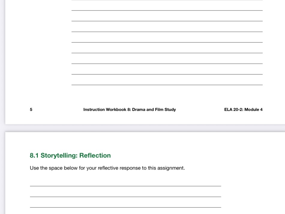285x214 pixels.
Task: Click the 'ELA 20-2: Module 4' footer label
Action: point(243,109)
